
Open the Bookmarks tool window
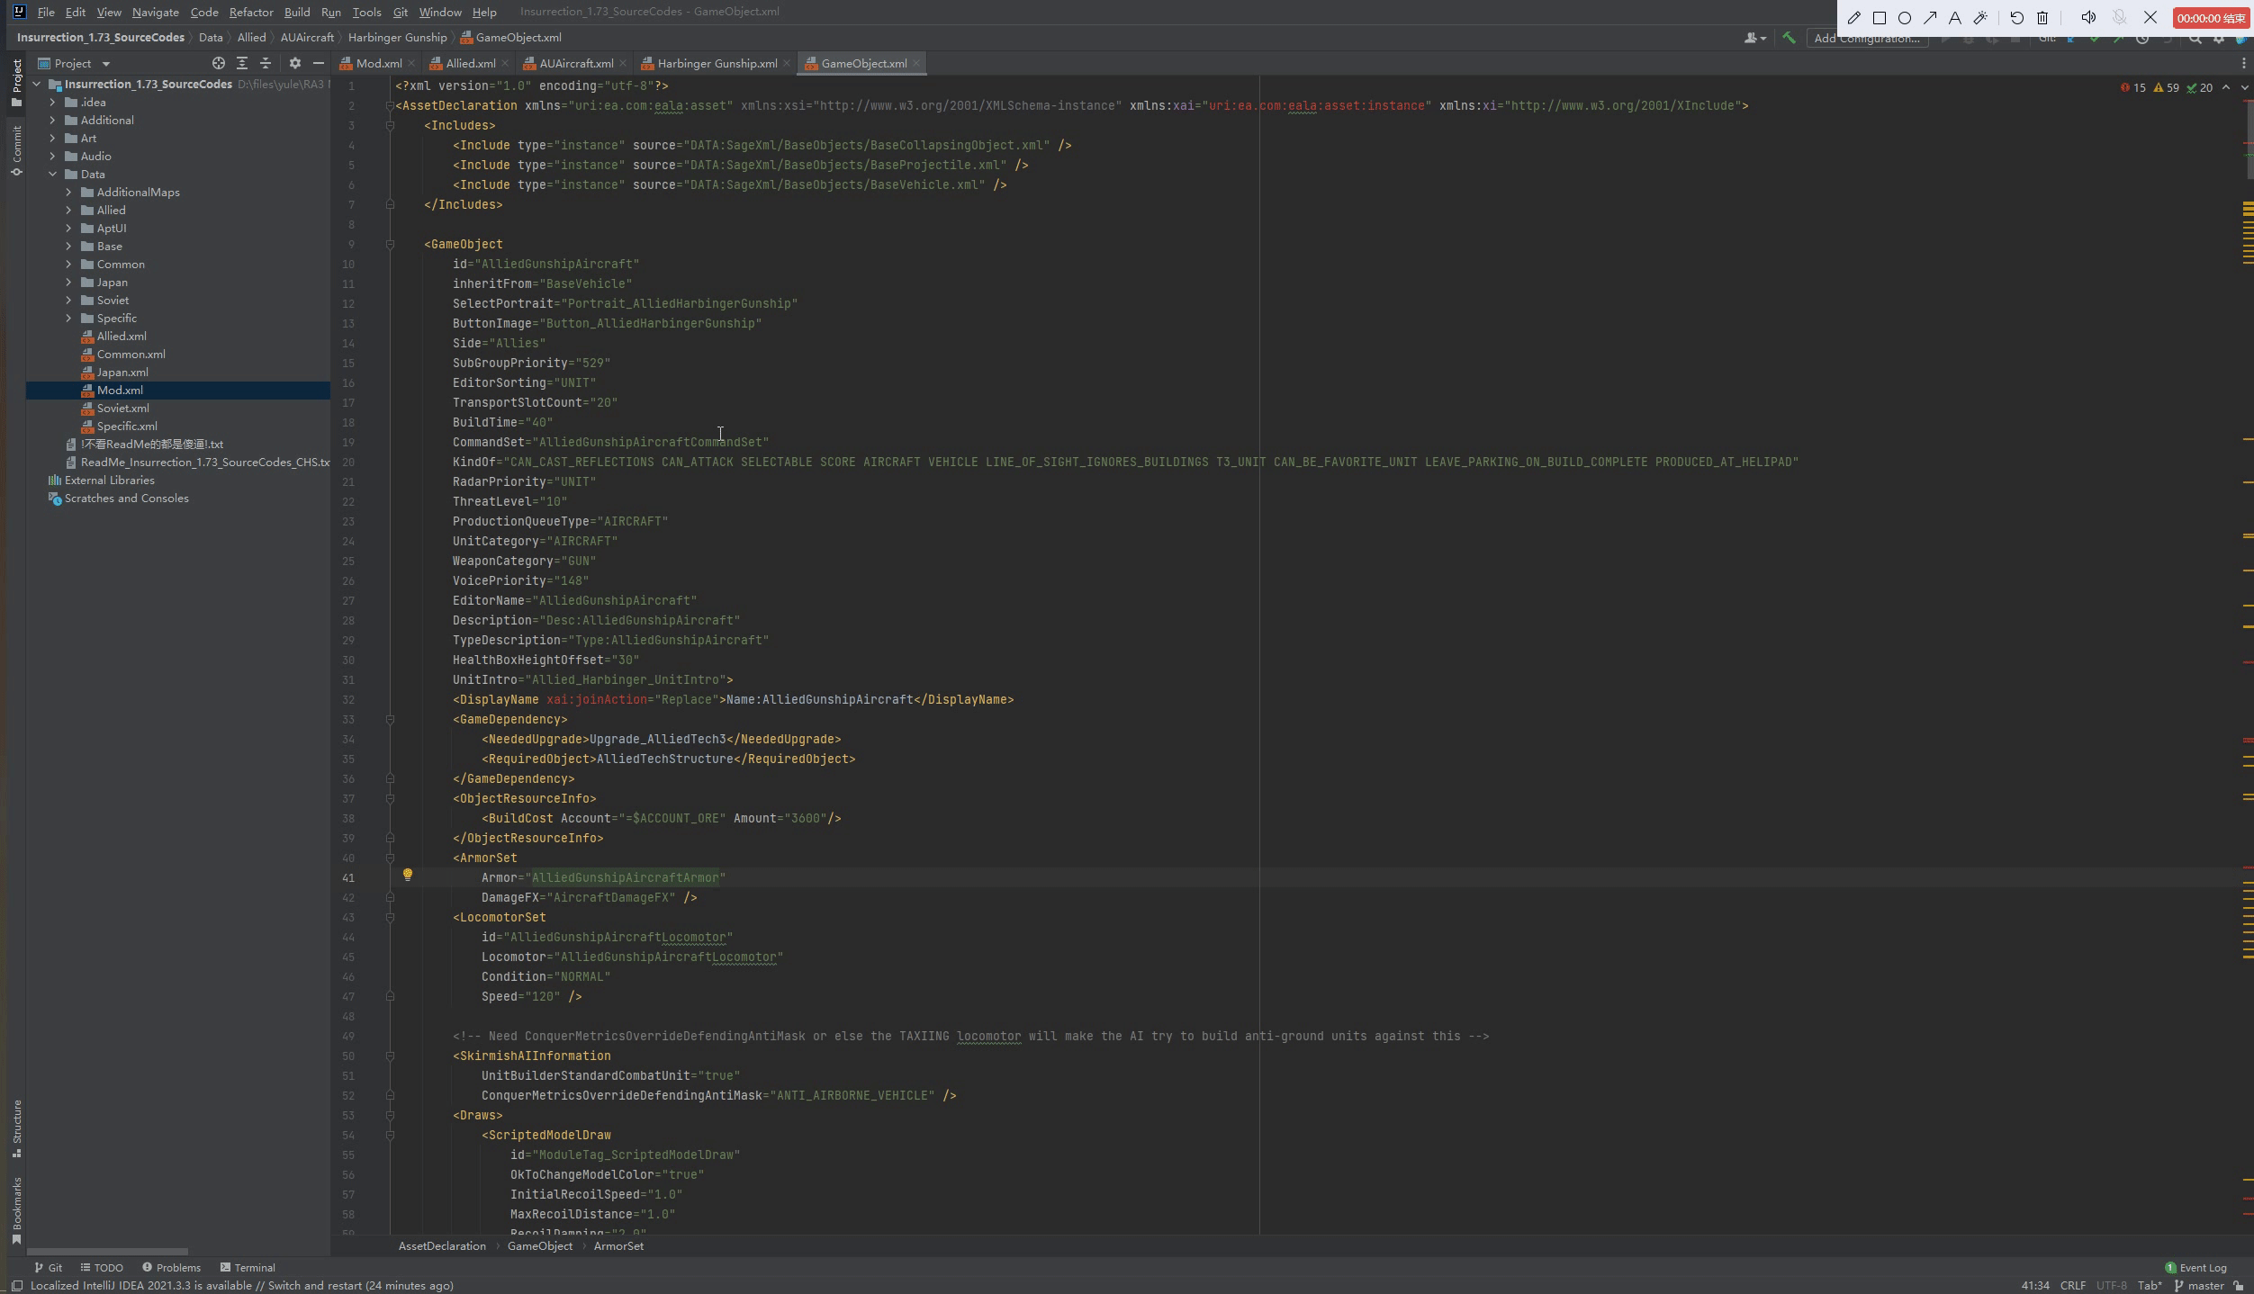click(x=16, y=1210)
